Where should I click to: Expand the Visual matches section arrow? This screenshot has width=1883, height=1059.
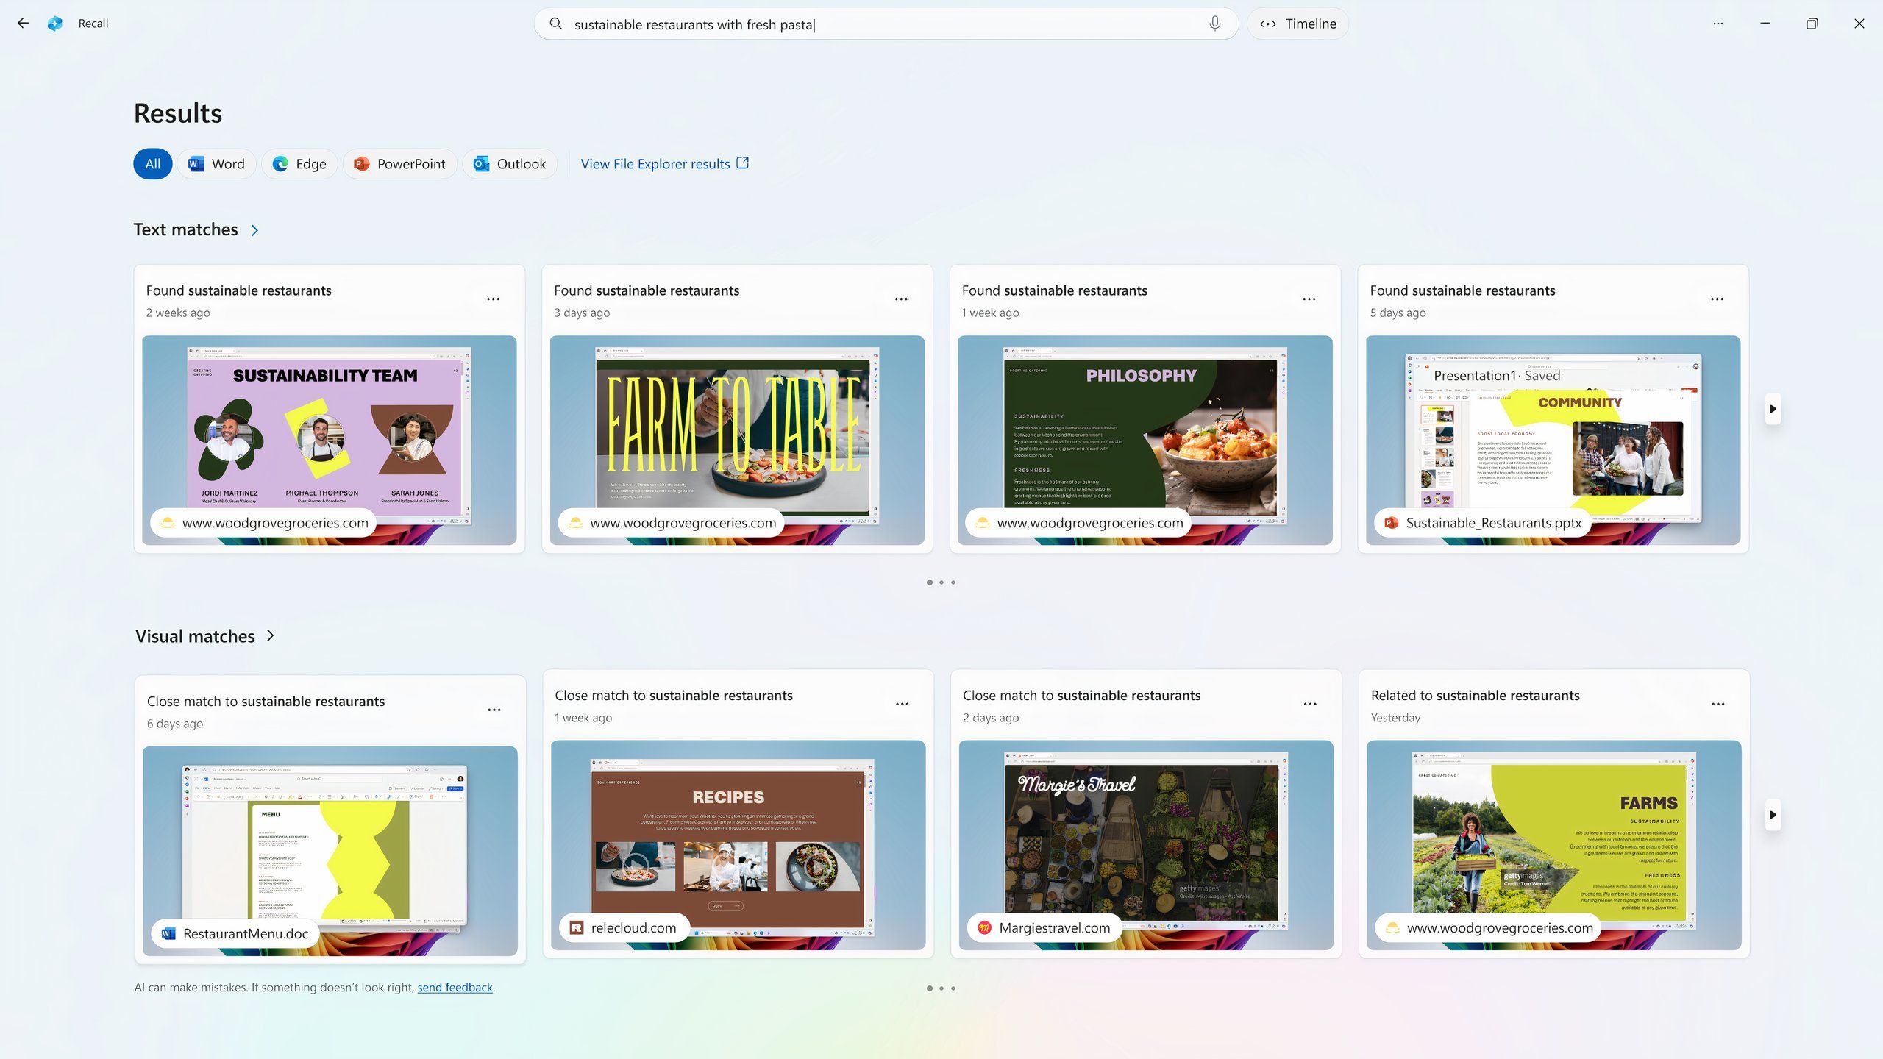point(271,636)
